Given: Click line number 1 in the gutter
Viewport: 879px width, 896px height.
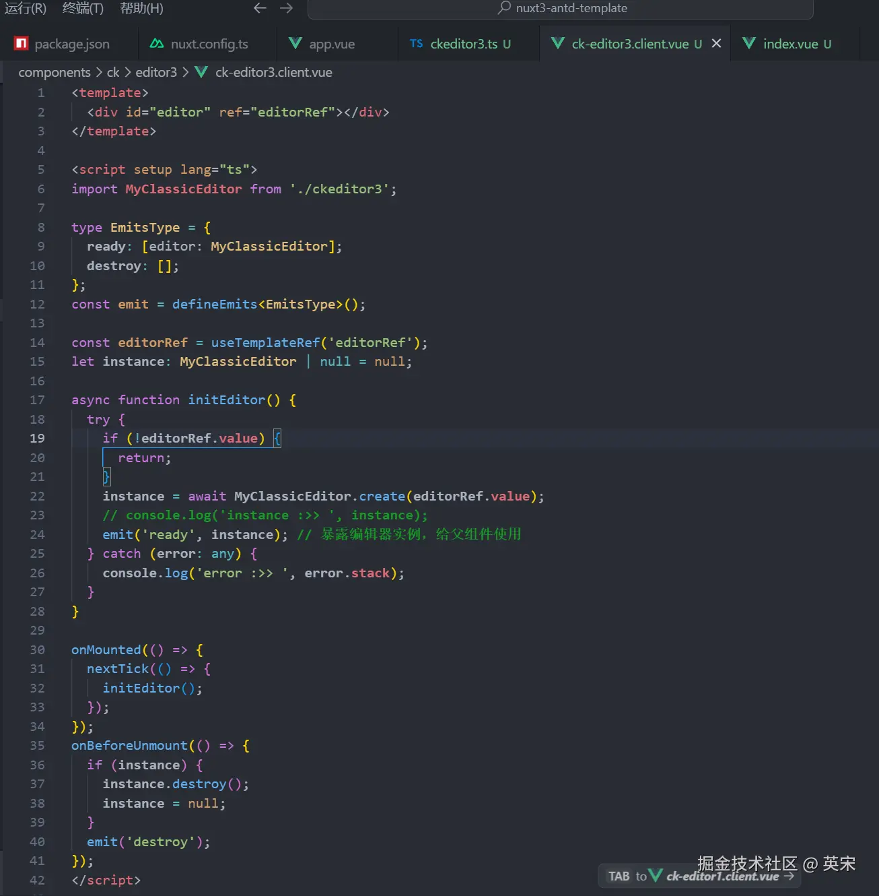Looking at the screenshot, I should [41, 93].
